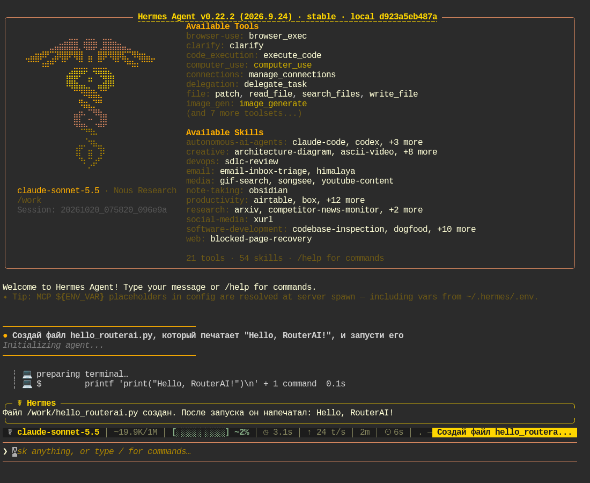This screenshot has height=483, width=590.
Task: Click the "delegate_task" tool name
Action: pos(276,84)
